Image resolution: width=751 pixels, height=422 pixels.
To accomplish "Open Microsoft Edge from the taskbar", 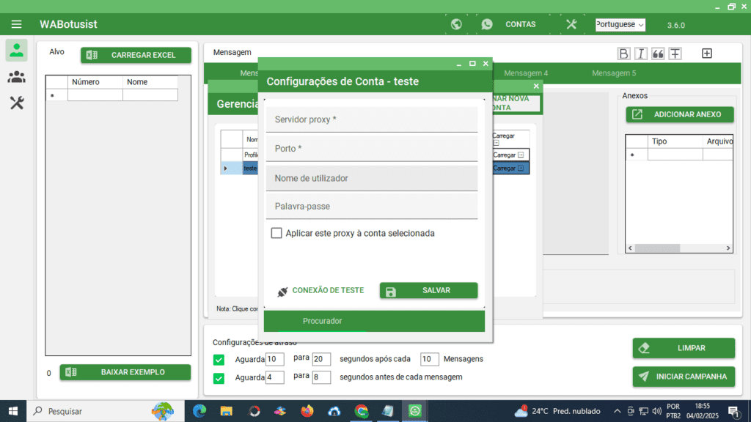I will pyautogui.click(x=199, y=411).
